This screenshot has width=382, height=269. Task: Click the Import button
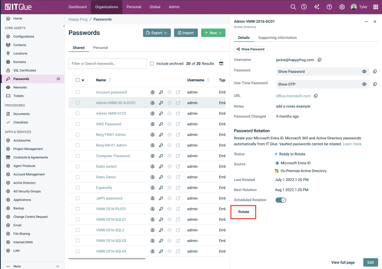[186, 33]
